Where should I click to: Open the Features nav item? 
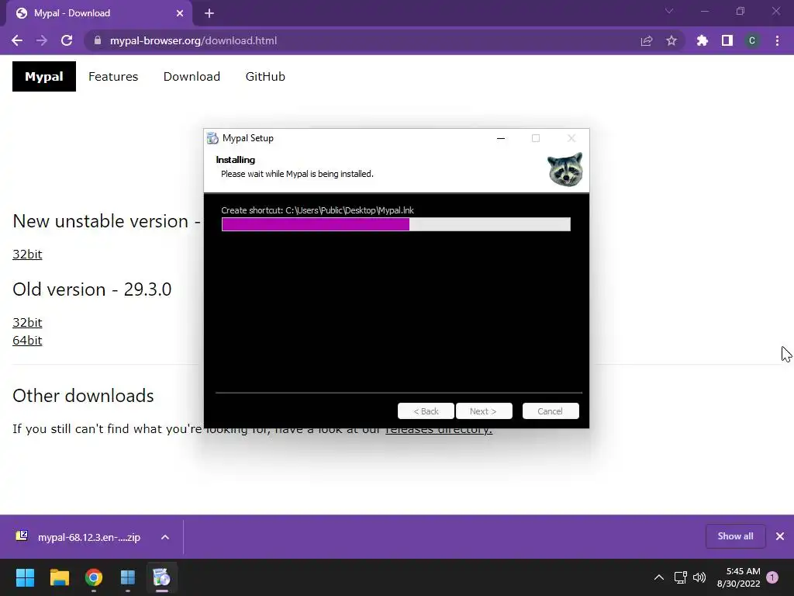(113, 77)
